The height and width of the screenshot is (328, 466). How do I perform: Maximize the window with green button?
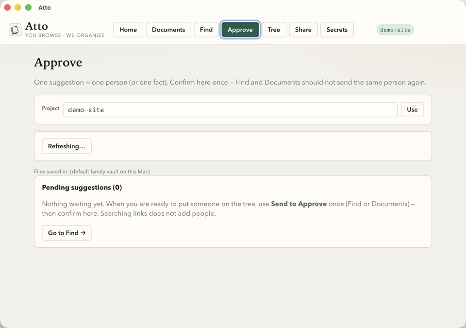pyautogui.click(x=28, y=7)
